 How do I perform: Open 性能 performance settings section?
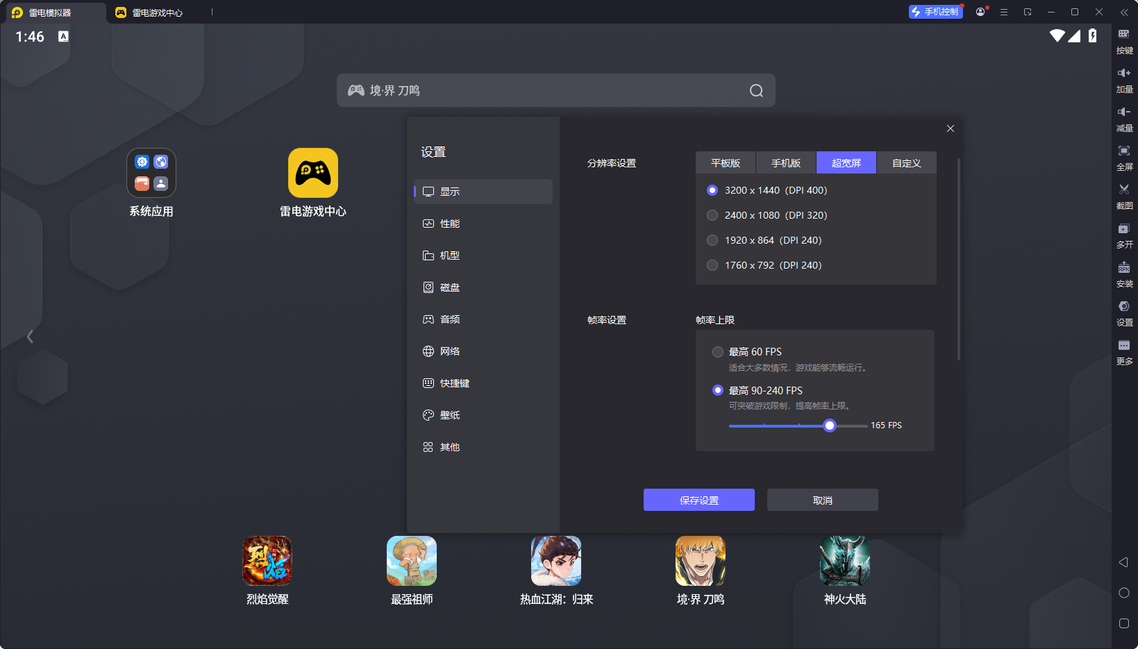pyautogui.click(x=483, y=224)
